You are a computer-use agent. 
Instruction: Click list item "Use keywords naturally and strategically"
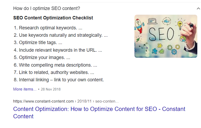[x=61, y=35]
